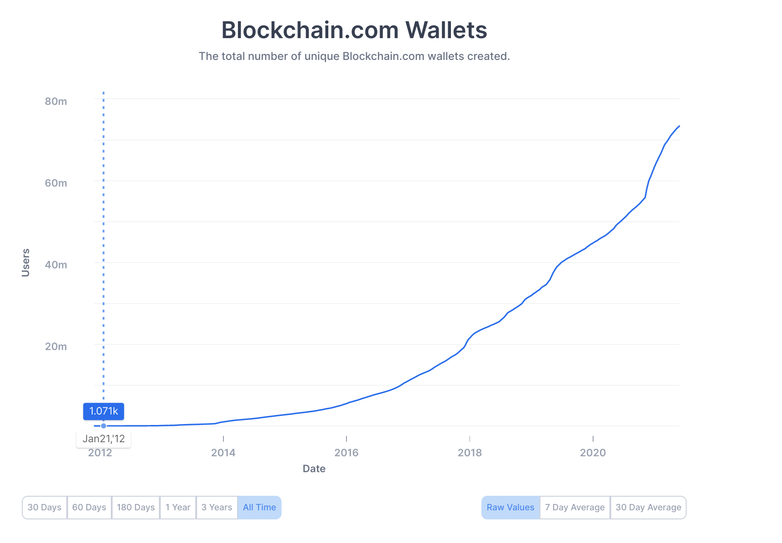Click the 1.071k value tooltip
Screen dimensions: 782x543
(104, 411)
